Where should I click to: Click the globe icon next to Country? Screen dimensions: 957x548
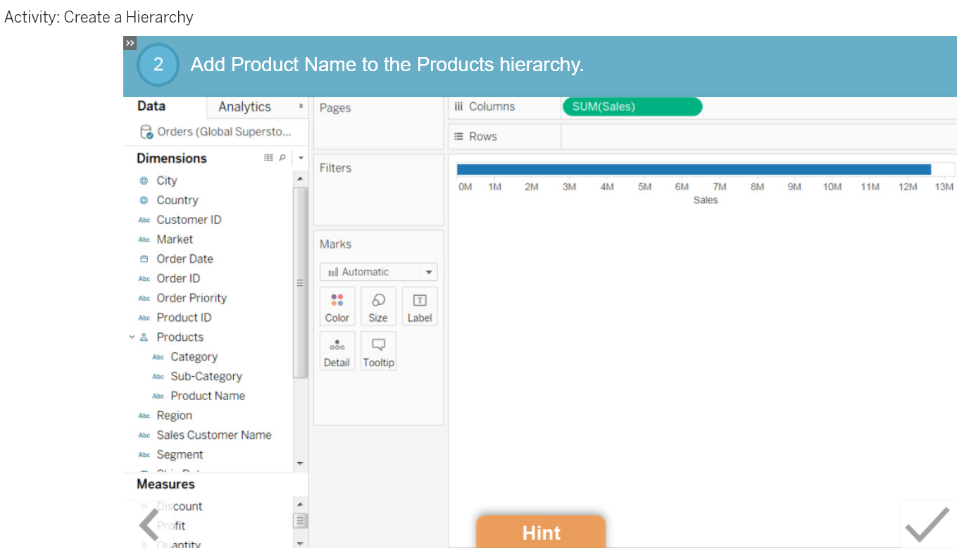(144, 201)
